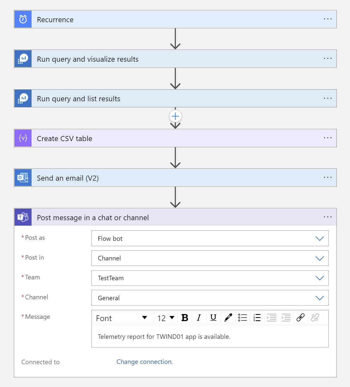Pick text highlight color with pen icon

pyautogui.click(x=228, y=318)
